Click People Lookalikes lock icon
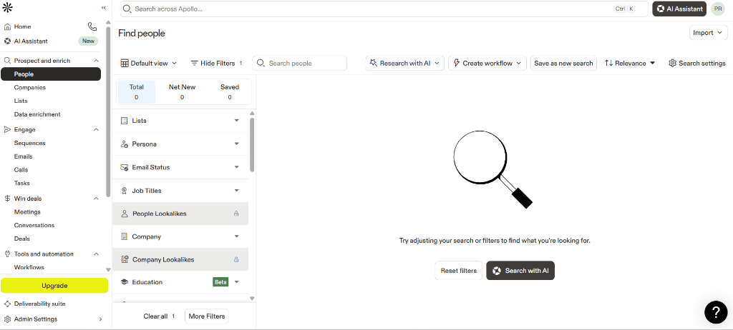Viewport: 733px width, 330px height. 236,214
